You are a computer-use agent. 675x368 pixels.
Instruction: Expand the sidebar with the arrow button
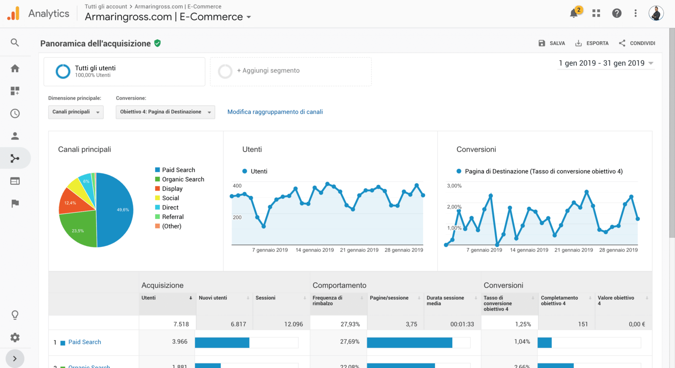click(15, 359)
